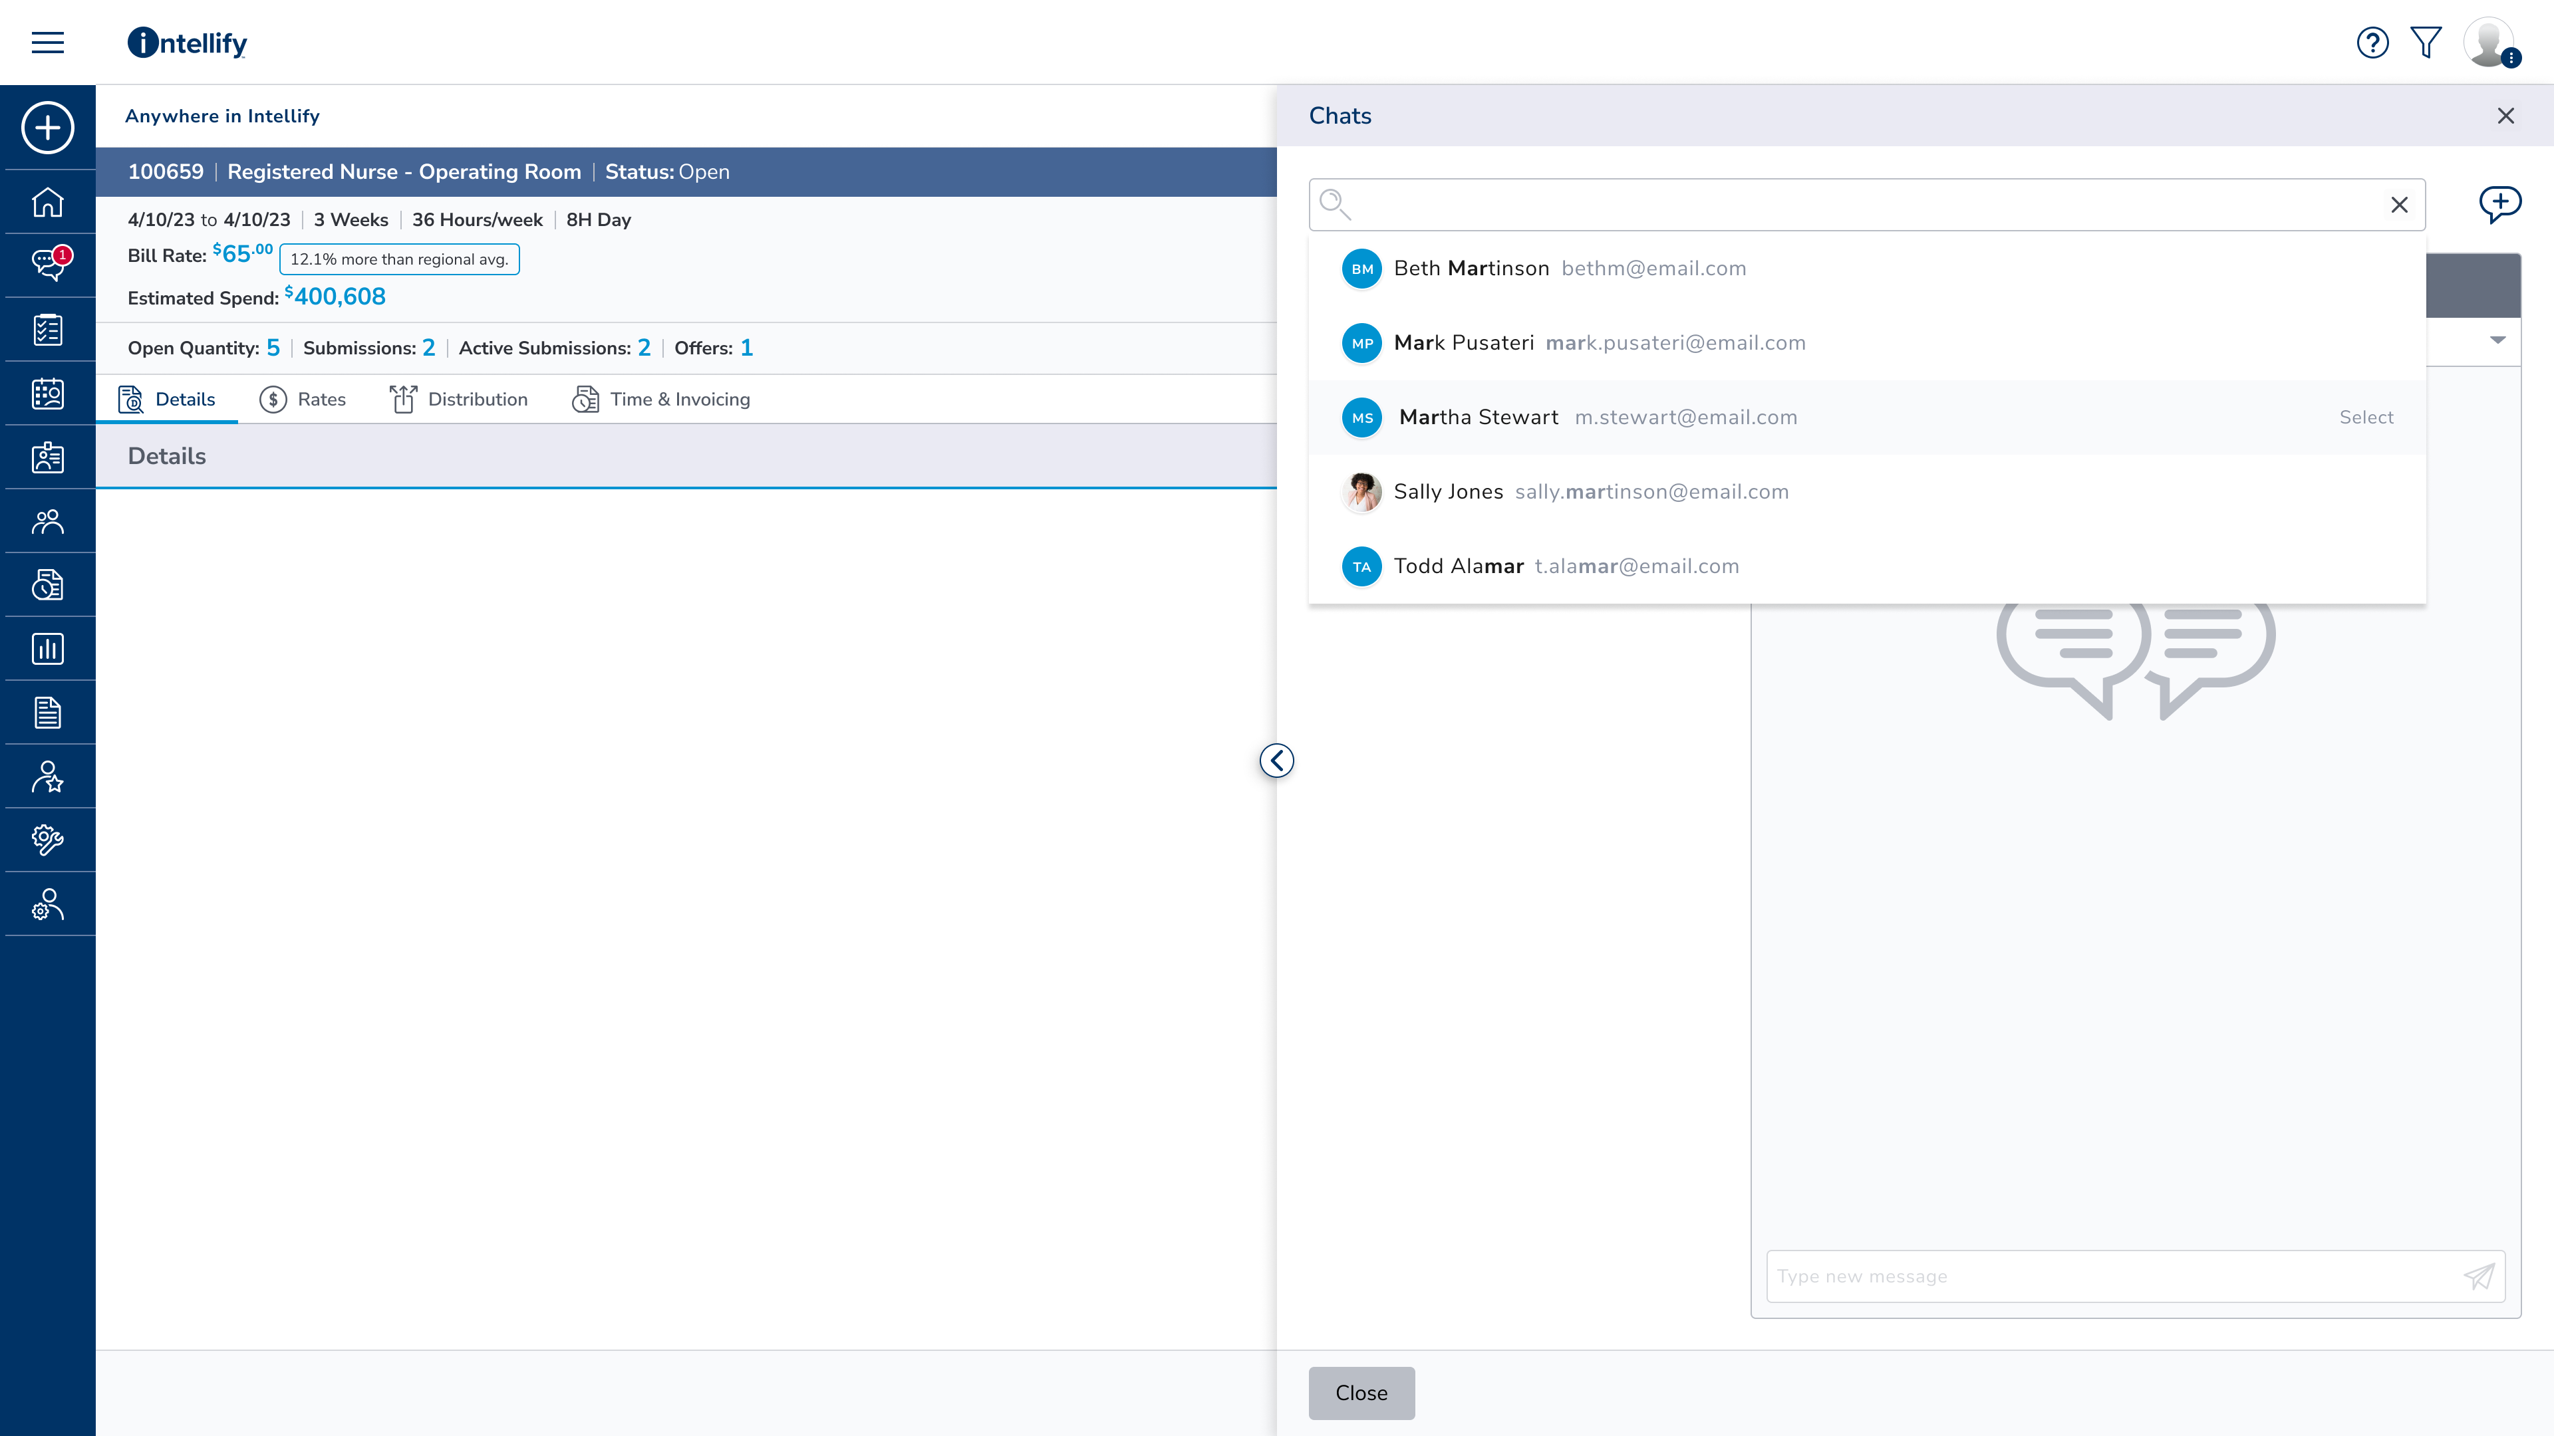Collapse the chat panel with the left arrow

click(x=1277, y=761)
